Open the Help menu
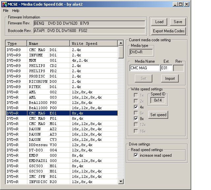The width and height of the screenshot is (211, 190). pos(16,11)
